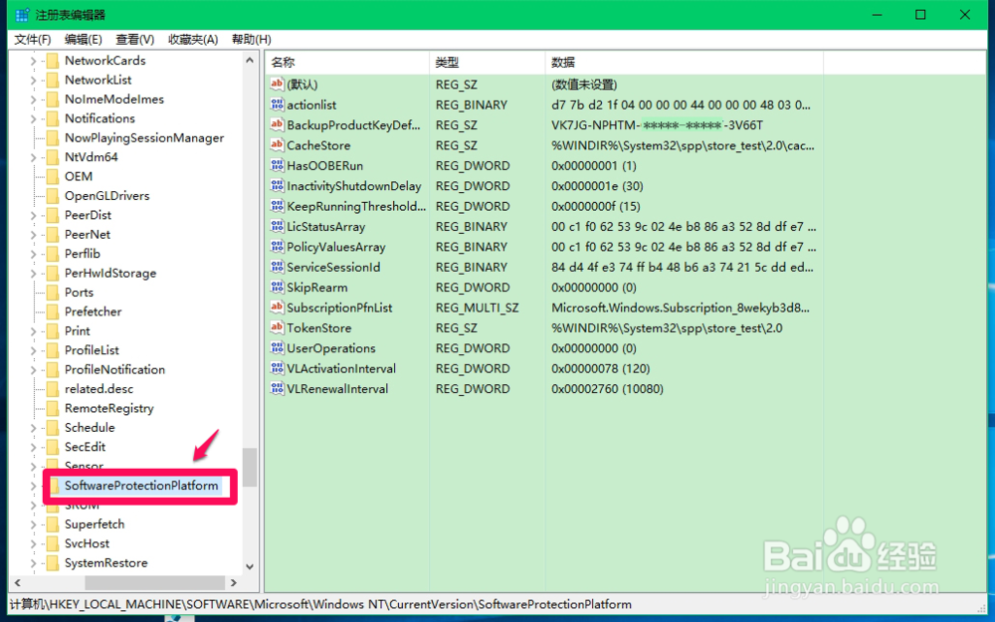Click the VLRenewalInterval DWORD icon

277,388
